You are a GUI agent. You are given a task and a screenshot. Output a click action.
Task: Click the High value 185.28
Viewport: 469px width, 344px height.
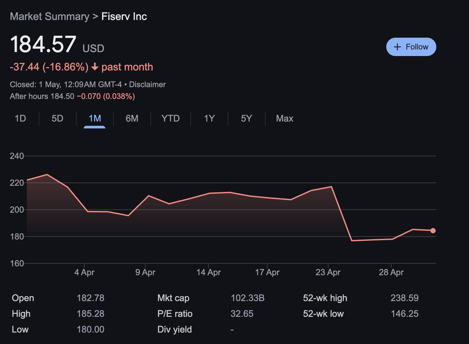coord(91,314)
